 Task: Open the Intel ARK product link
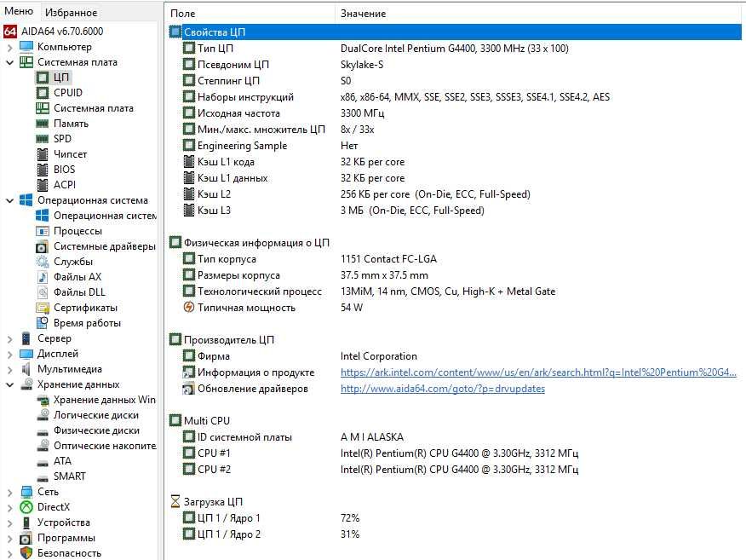click(x=538, y=372)
